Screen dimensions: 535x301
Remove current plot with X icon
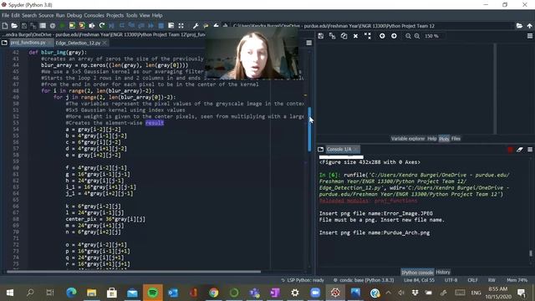point(355,36)
